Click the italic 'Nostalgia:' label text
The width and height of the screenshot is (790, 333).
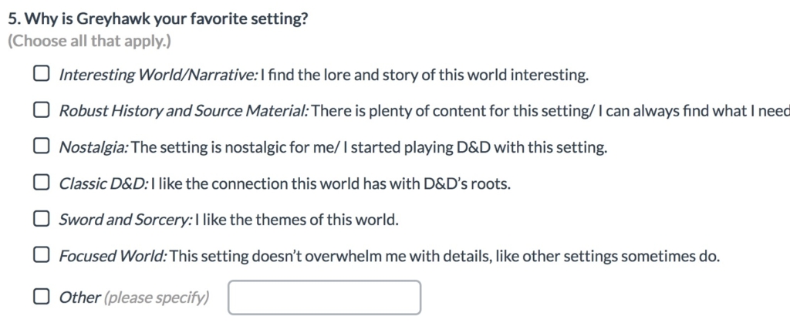(94, 148)
